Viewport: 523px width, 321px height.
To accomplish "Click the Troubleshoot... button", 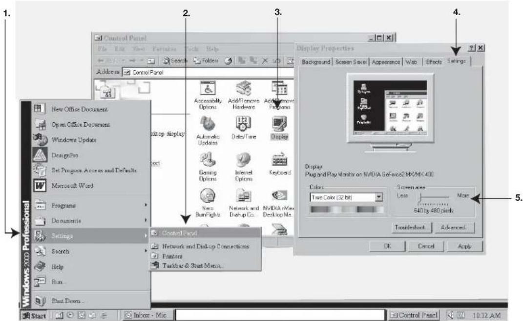I will [411, 227].
